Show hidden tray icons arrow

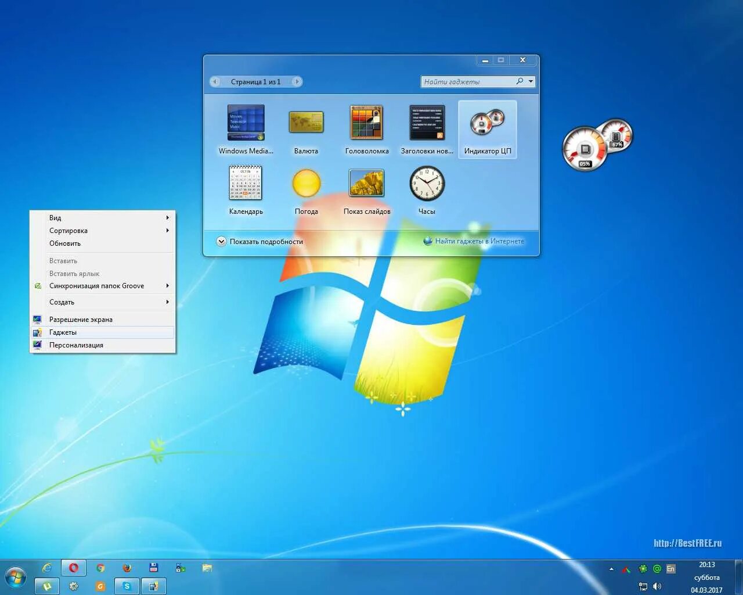[611, 569]
